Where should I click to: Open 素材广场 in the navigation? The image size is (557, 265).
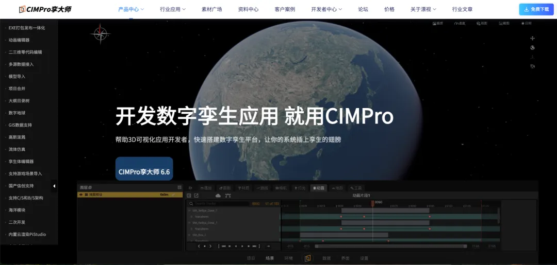(212, 9)
